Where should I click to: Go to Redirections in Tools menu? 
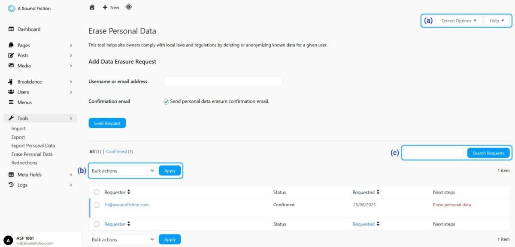click(24, 163)
